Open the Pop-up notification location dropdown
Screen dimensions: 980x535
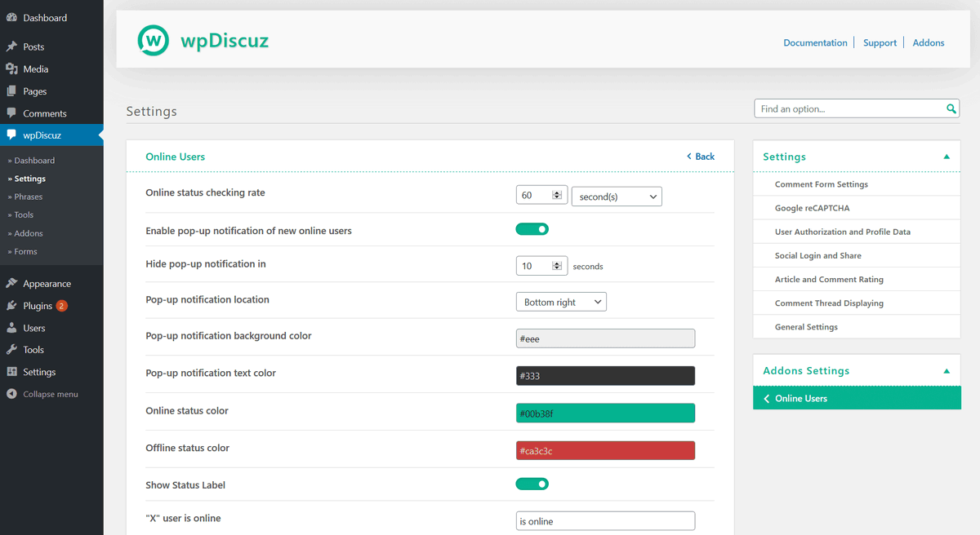click(x=561, y=301)
